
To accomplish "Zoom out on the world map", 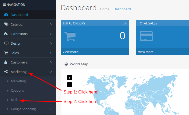I will tap(70, 85).
